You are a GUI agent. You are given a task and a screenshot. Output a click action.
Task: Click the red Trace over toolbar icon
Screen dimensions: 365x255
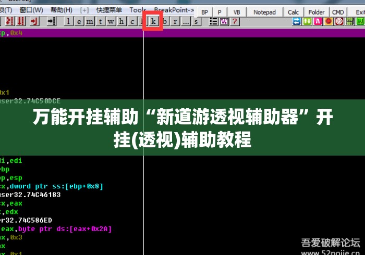tap(21, 21)
